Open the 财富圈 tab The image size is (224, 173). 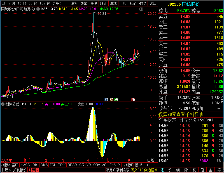click(34, 170)
